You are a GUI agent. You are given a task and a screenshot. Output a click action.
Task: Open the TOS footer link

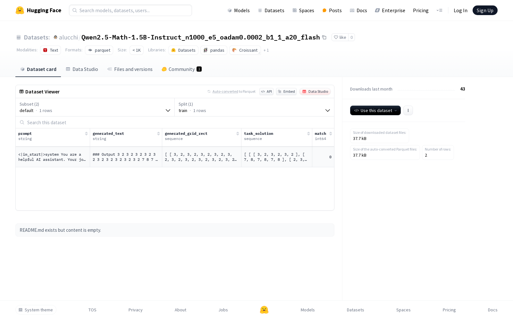coord(92,310)
